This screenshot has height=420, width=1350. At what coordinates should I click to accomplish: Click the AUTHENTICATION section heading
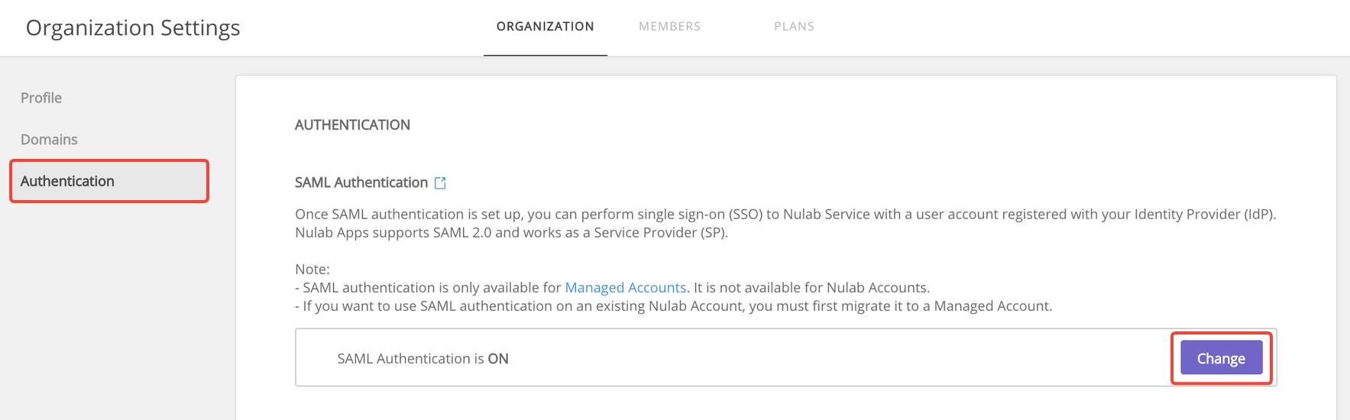coord(352,124)
